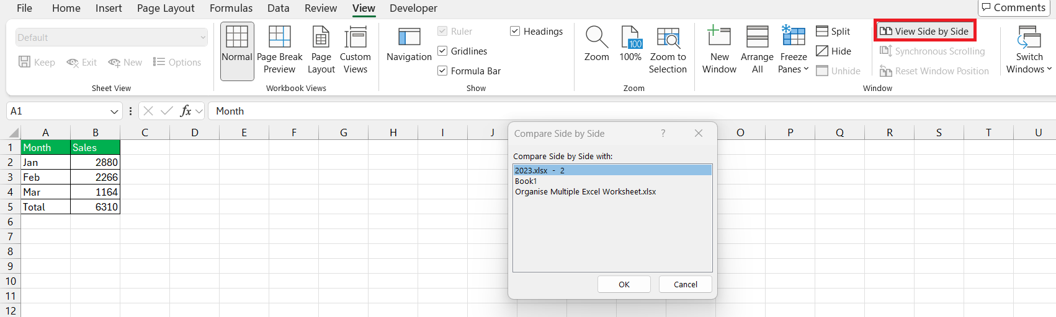1056x317 pixels.
Task: Switch to the Page Layout tab
Action: tap(166, 8)
